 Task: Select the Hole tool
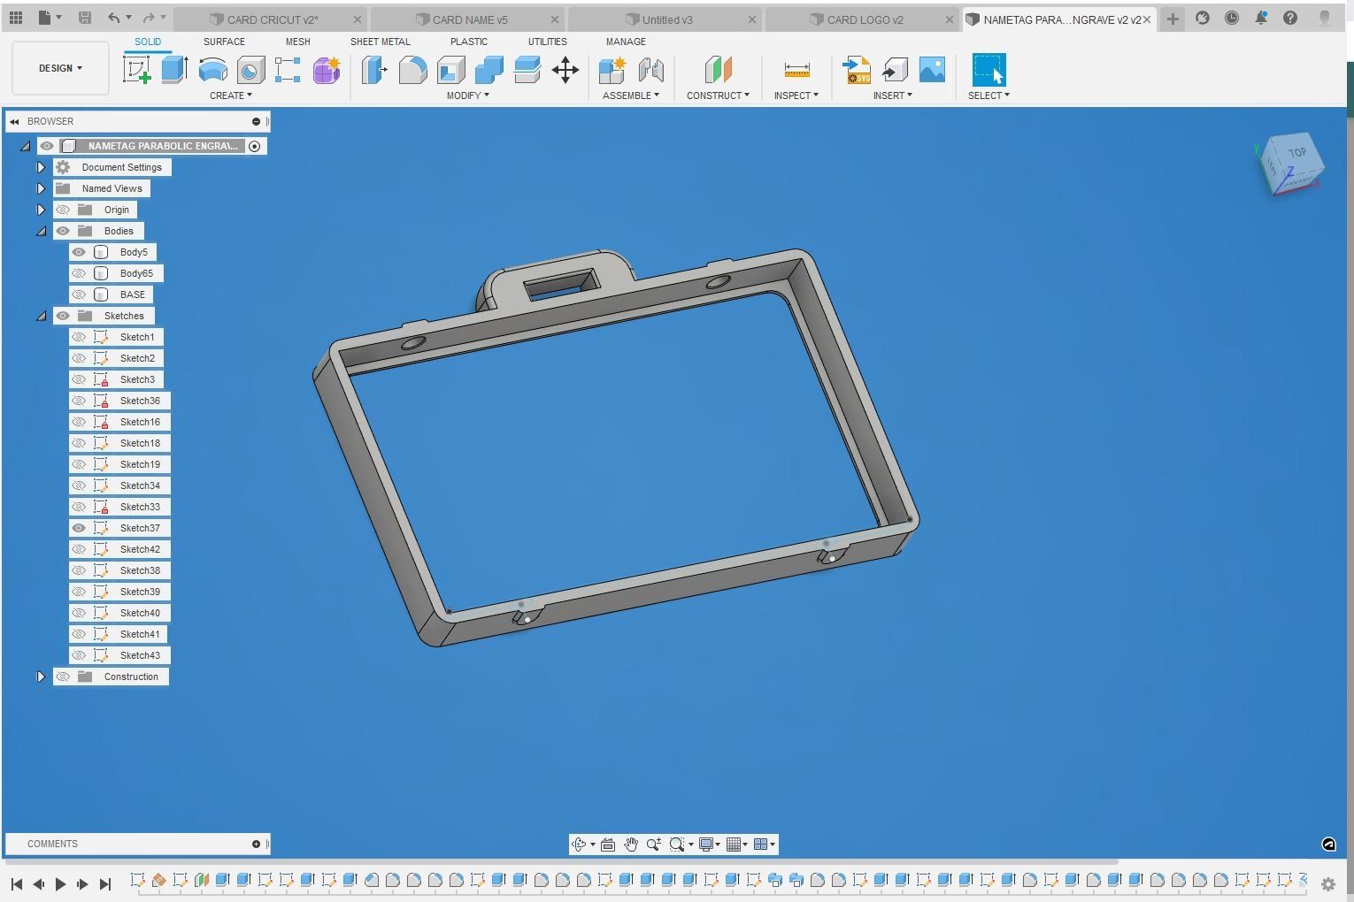point(250,70)
